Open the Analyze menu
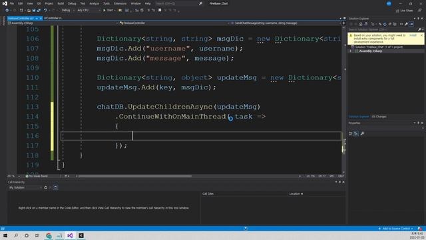 click(95, 3)
